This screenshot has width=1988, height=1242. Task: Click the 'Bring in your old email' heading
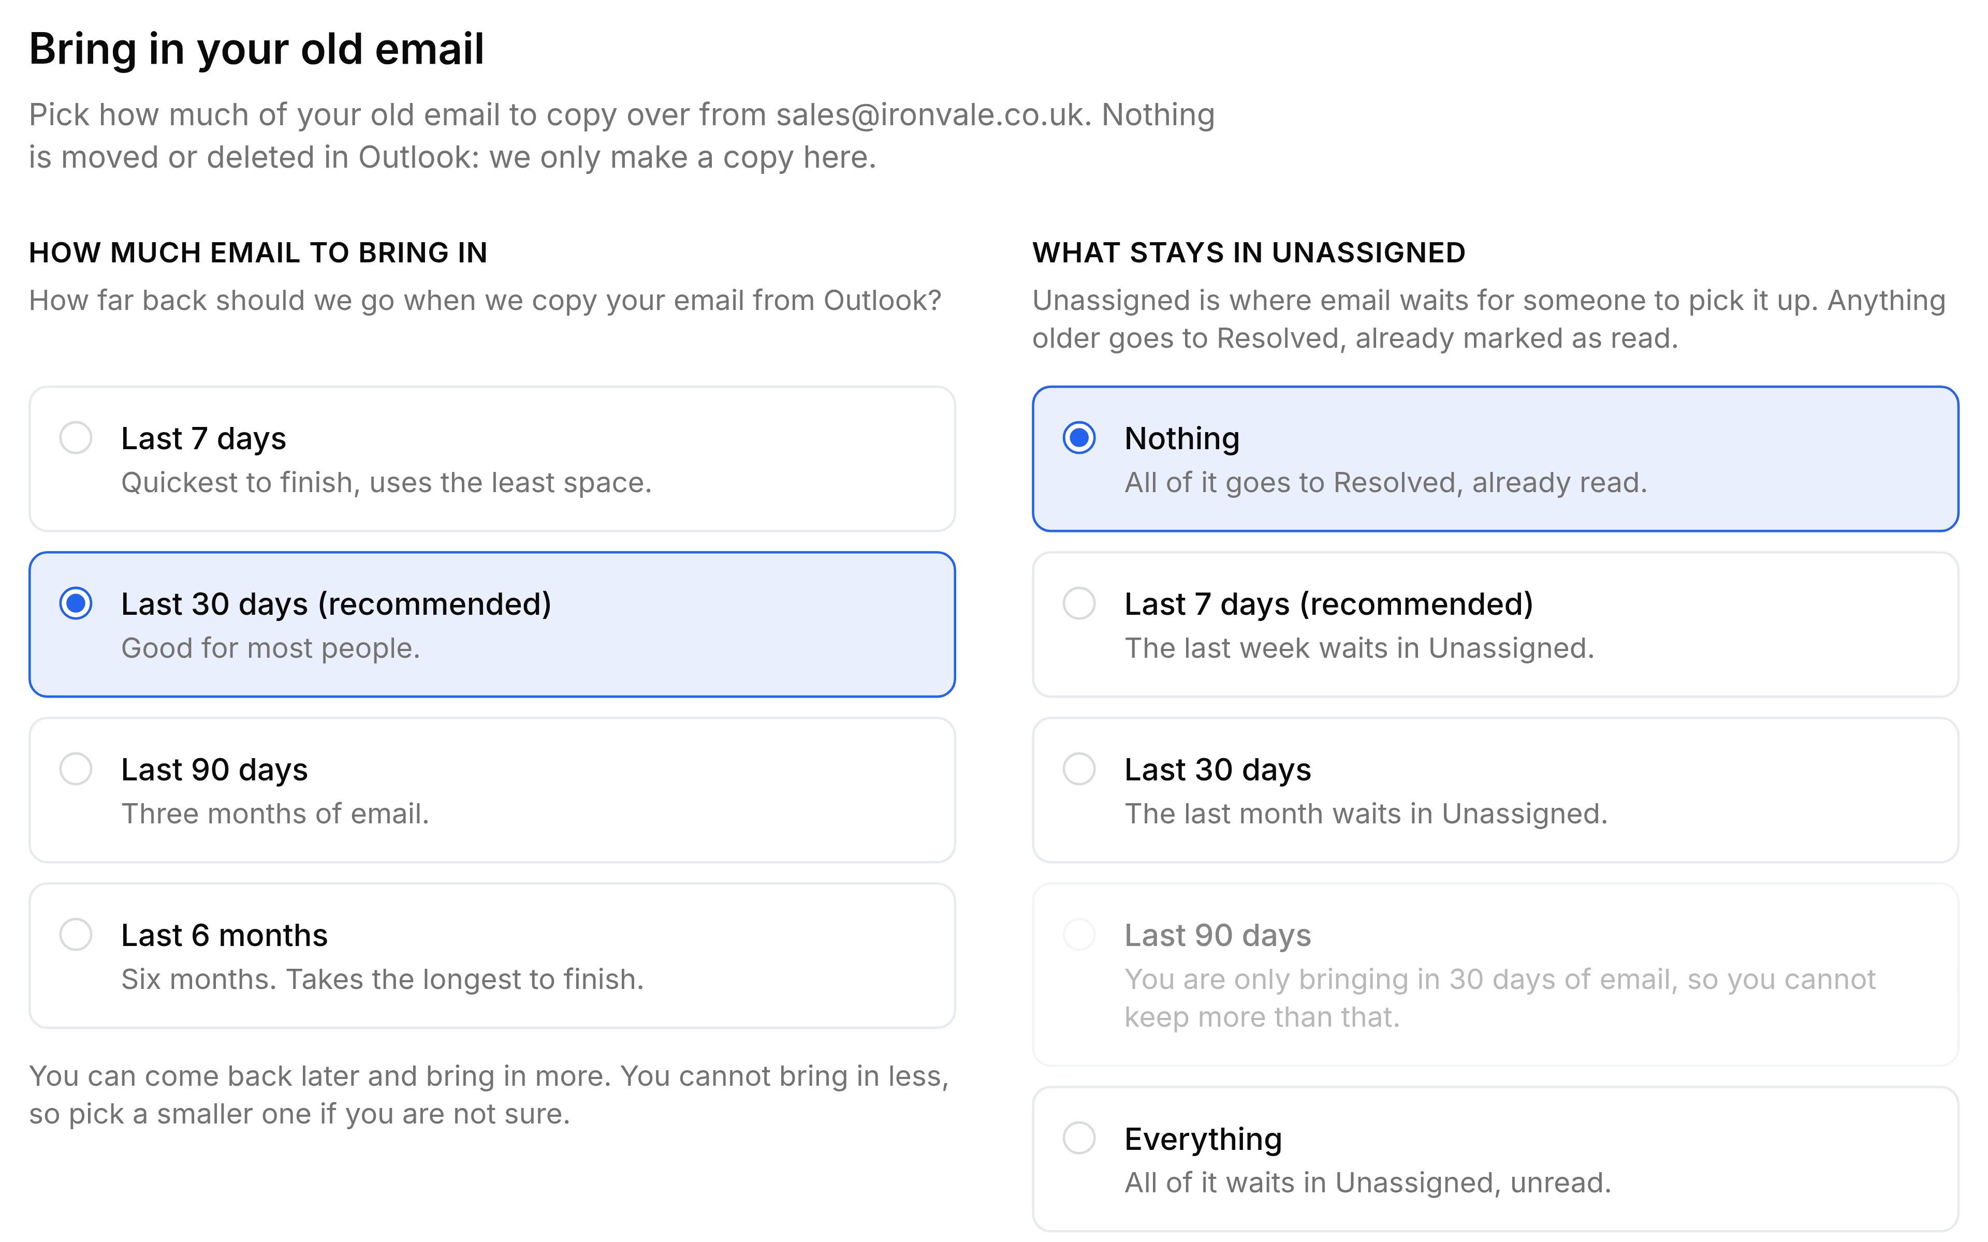coord(256,49)
